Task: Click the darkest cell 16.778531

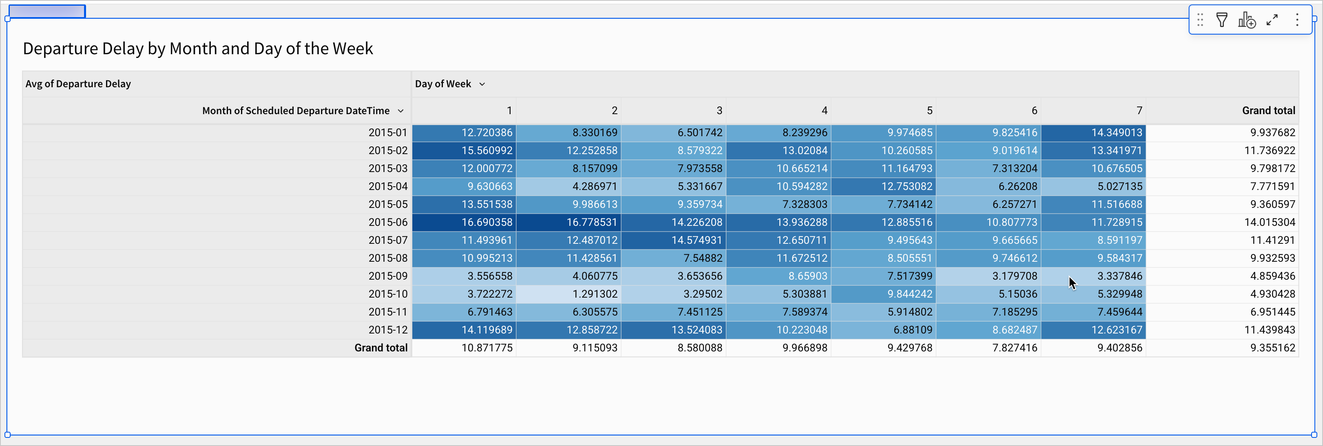Action: pos(592,222)
